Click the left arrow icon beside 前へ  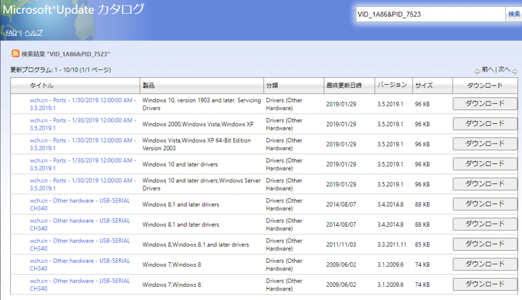tap(477, 71)
